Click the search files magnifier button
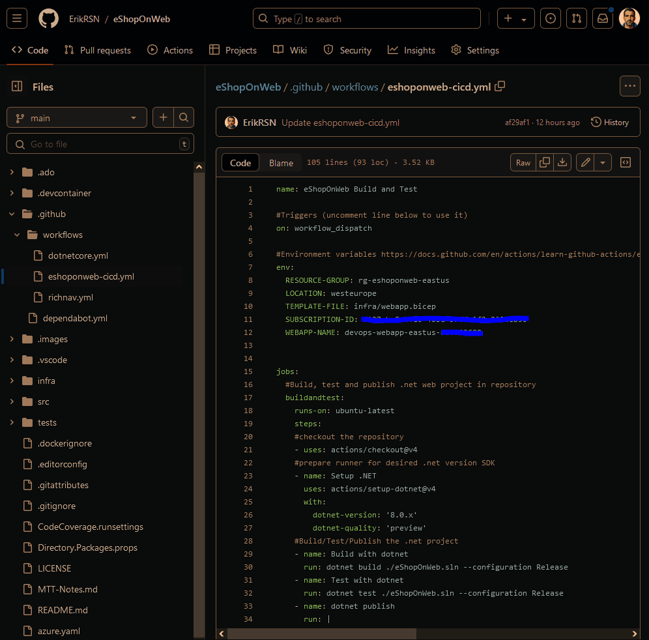Viewport: 649px width, 640px height. (x=184, y=117)
